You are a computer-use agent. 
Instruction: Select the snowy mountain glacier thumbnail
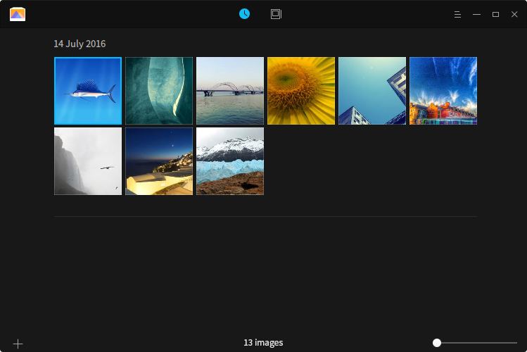click(x=230, y=161)
